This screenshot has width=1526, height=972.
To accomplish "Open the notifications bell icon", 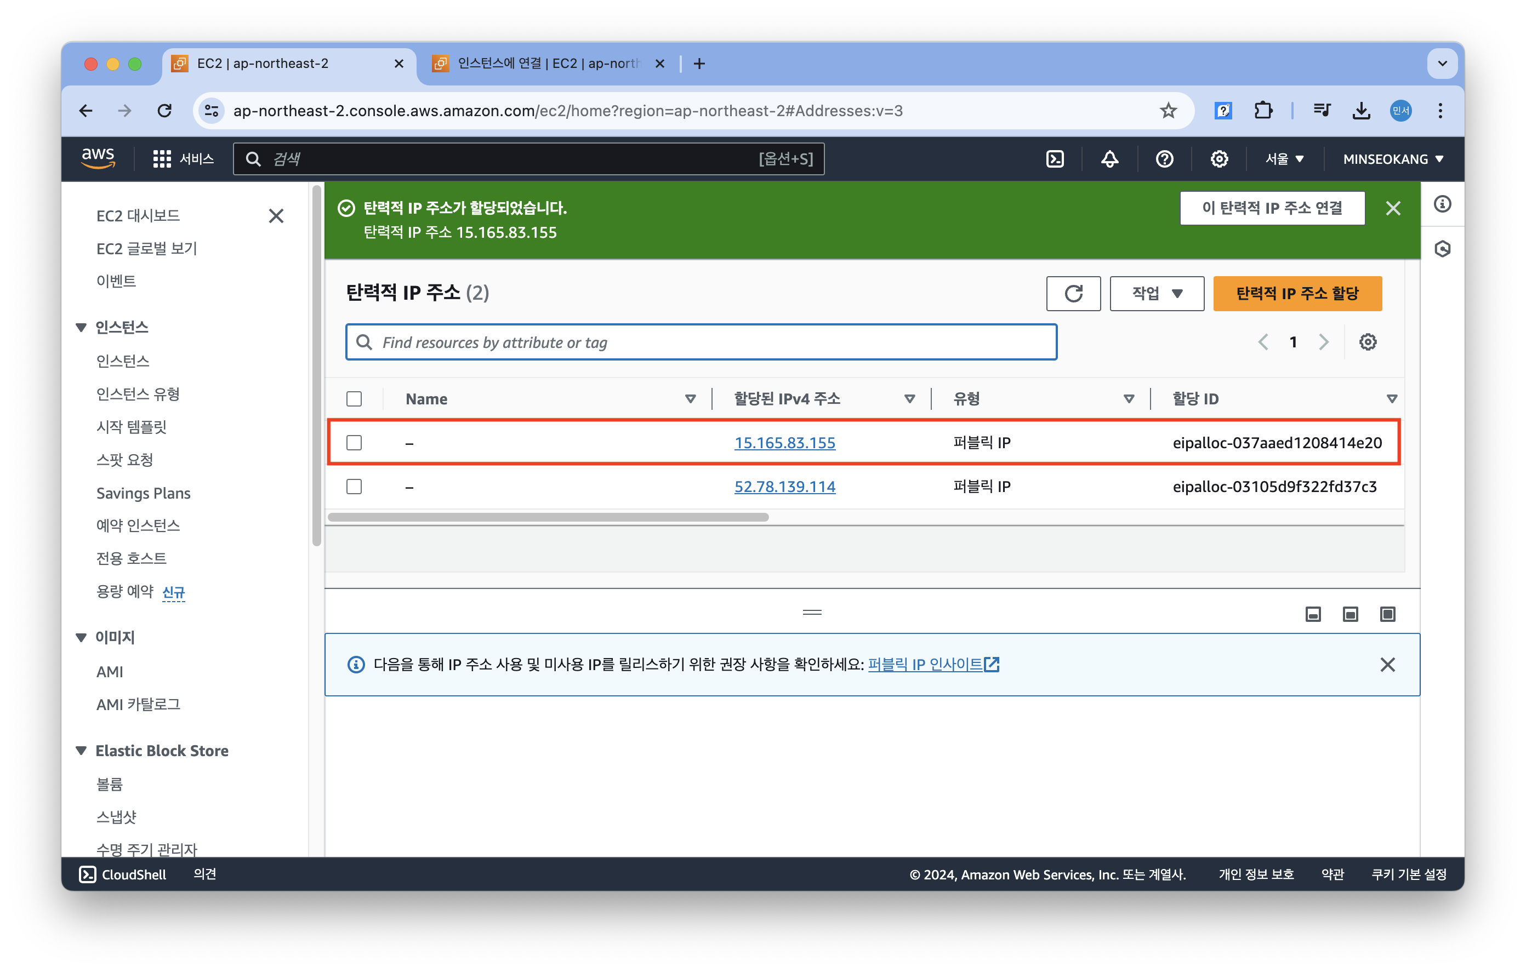I will pyautogui.click(x=1109, y=159).
